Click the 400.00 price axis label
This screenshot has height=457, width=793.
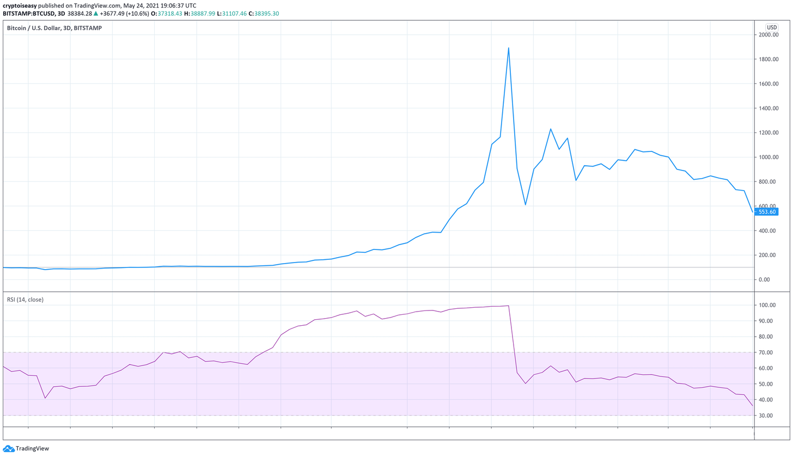click(767, 231)
